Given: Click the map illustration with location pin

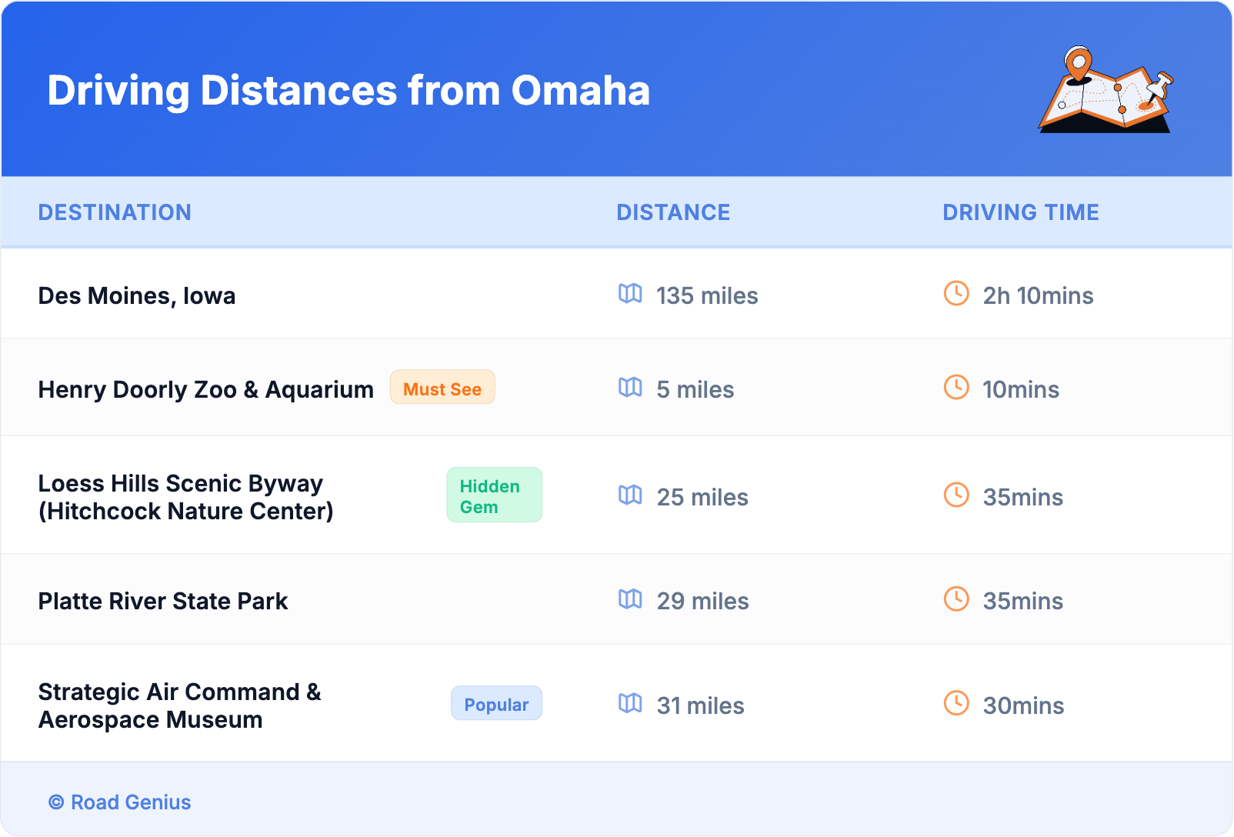Looking at the screenshot, I should pos(1106,90).
